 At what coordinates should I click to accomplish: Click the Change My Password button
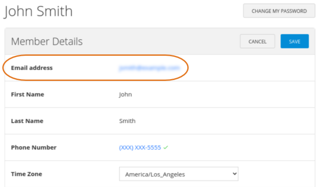pos(279,11)
